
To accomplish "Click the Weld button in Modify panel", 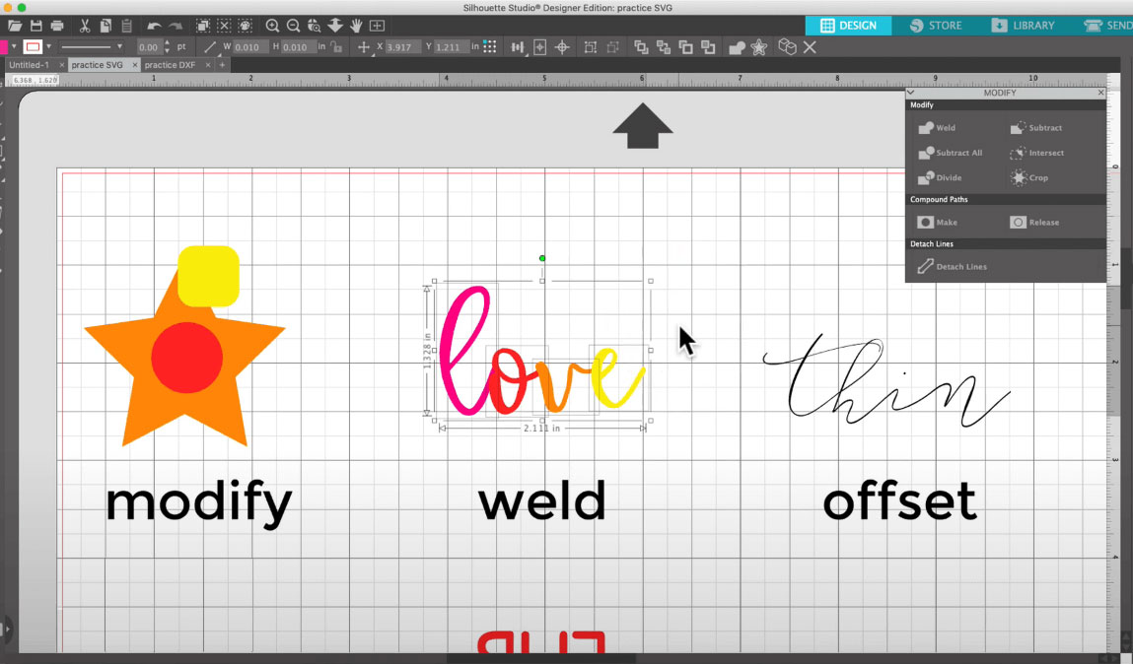I will click(x=936, y=128).
